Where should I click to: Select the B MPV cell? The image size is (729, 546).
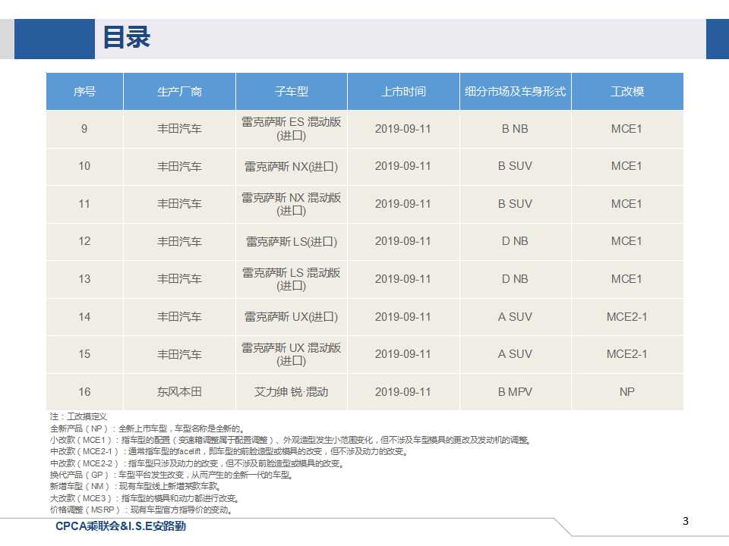pyautogui.click(x=515, y=392)
